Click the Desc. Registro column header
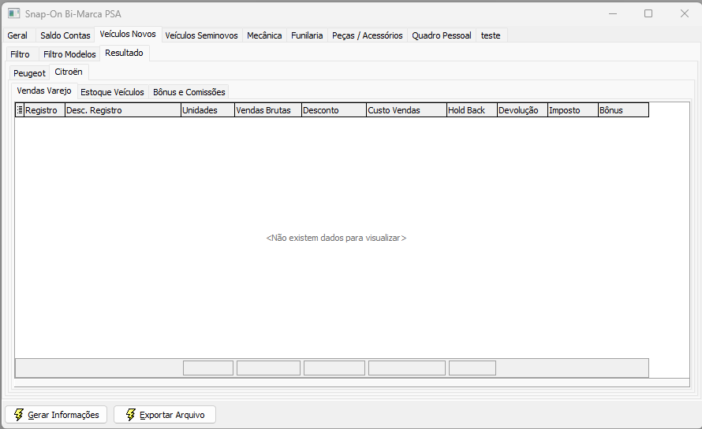Viewport: 702px width, 429px height. (x=123, y=110)
